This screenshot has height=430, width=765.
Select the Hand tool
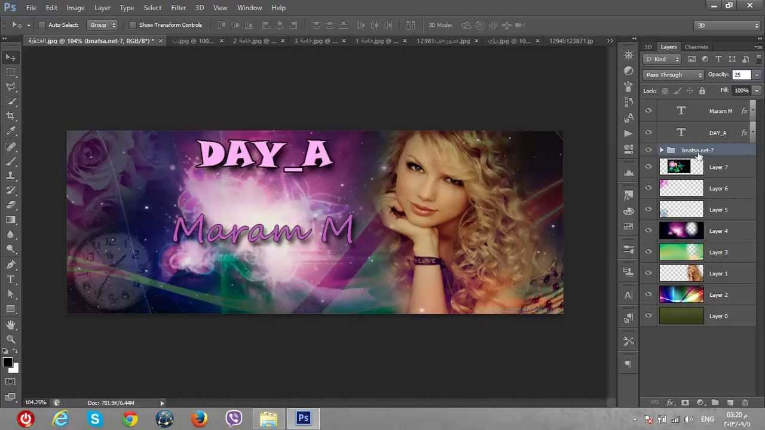pyautogui.click(x=11, y=324)
